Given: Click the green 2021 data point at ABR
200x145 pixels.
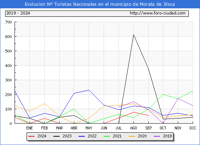Looking at the screenshot, I should point(74,109).
